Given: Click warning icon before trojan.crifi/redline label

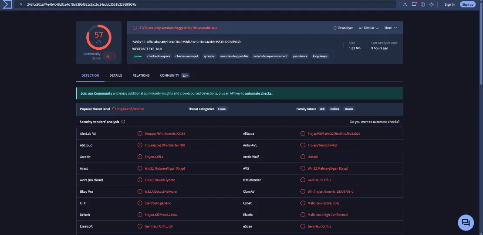Looking at the screenshot, I should tap(114, 109).
